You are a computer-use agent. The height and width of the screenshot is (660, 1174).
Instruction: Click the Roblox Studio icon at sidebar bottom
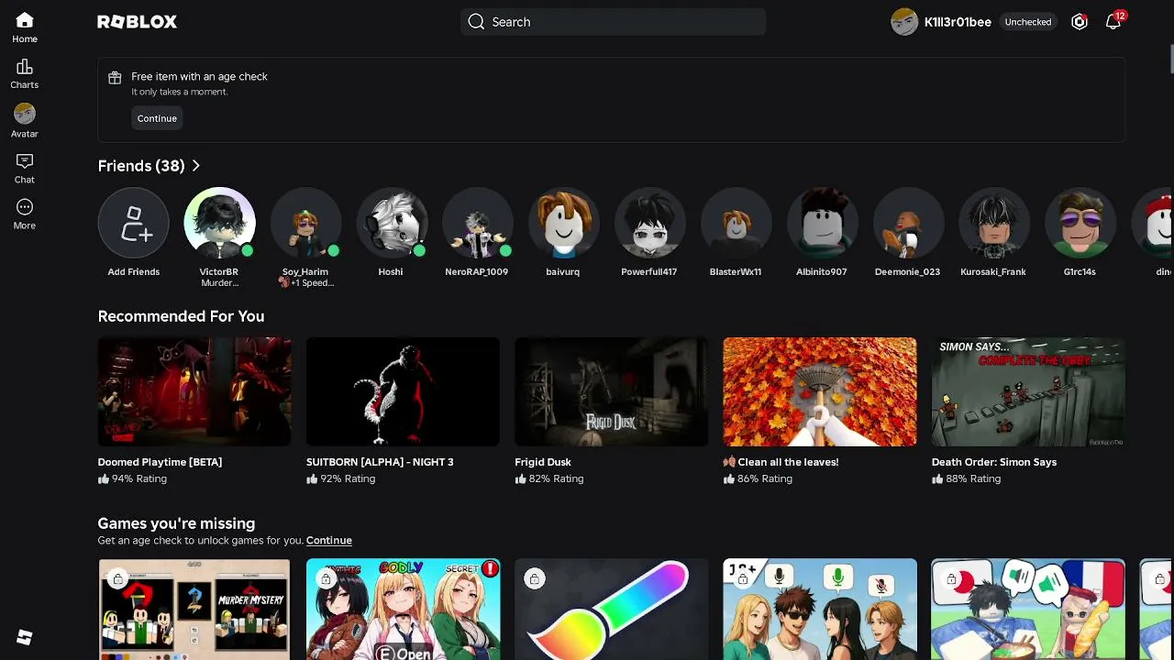point(25,638)
